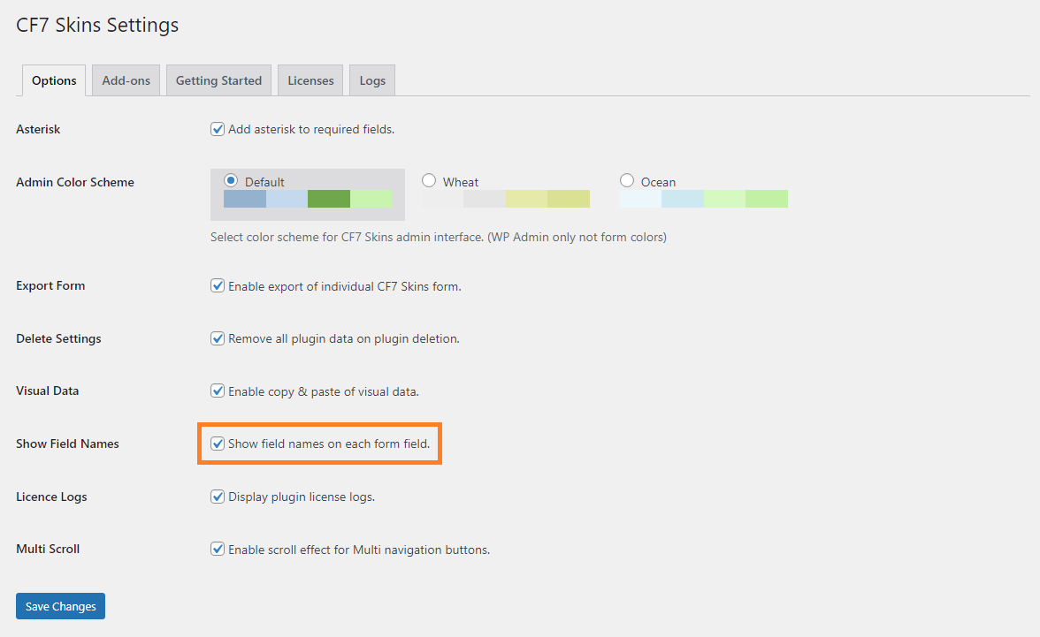
Task: Disable Display plugin license logs checkbox
Action: (218, 497)
